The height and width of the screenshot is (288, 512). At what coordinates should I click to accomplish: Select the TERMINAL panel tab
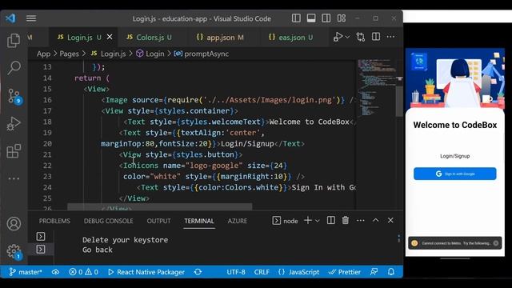[x=199, y=221]
